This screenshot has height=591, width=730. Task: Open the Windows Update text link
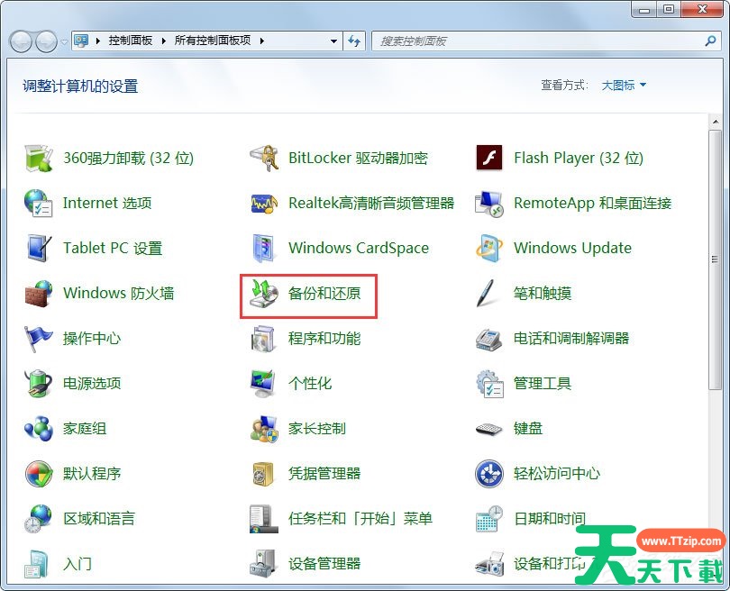[x=572, y=248]
